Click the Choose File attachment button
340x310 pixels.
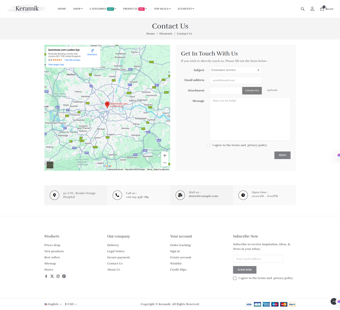point(252,91)
